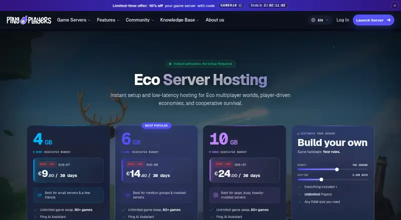This screenshot has height=220, width=401.
Task: Click checkmark for 6 GB unlimited game swap
Action: pyautogui.click(x=123, y=210)
